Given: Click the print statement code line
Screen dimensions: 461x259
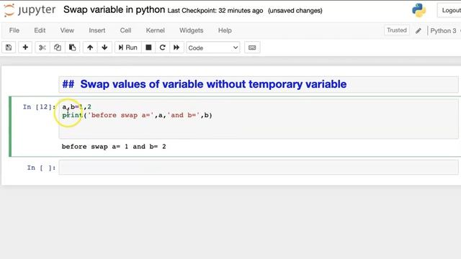Looking at the screenshot, I should pyautogui.click(x=137, y=115).
